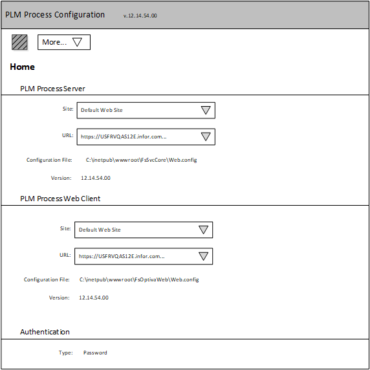This screenshot has width=370, height=370.
Task: Click arrow of PLM Process Server URL combo
Action: pyautogui.click(x=206, y=136)
